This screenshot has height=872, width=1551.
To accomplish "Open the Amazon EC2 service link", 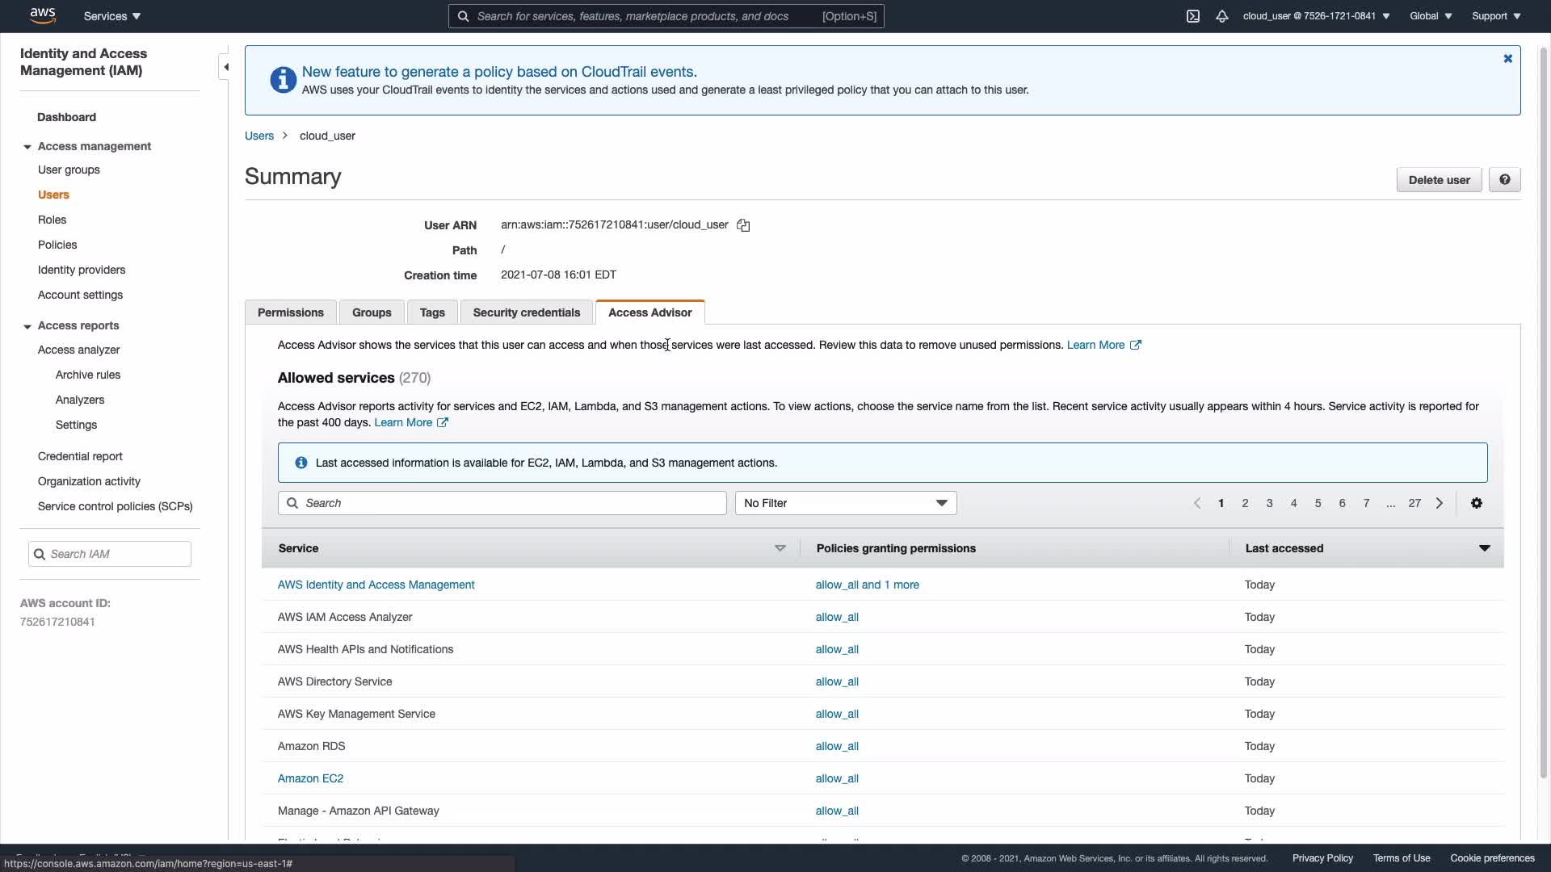I will [310, 778].
